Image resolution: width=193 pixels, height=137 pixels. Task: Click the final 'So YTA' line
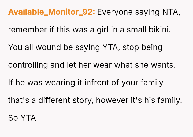click(22, 118)
